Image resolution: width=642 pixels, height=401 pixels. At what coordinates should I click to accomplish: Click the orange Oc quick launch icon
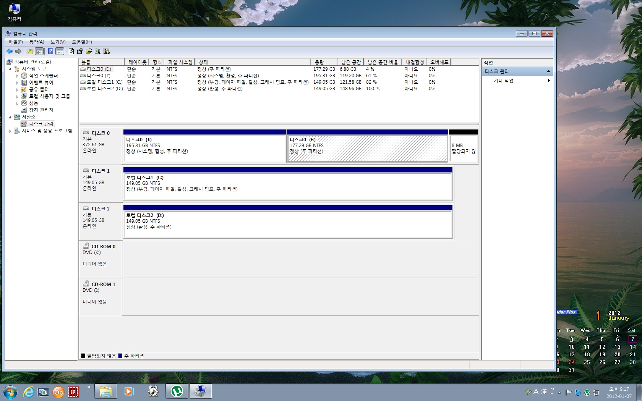[x=58, y=392]
